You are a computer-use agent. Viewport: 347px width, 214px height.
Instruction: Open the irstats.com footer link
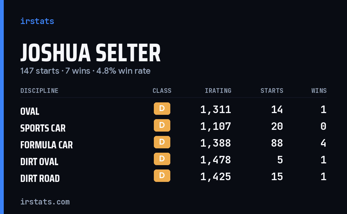[45, 202]
